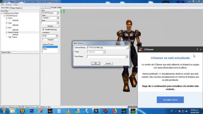The width and height of the screenshot is (203, 114).
Task: Collapse the YESISKIN tree node
Action: tap(4, 16)
